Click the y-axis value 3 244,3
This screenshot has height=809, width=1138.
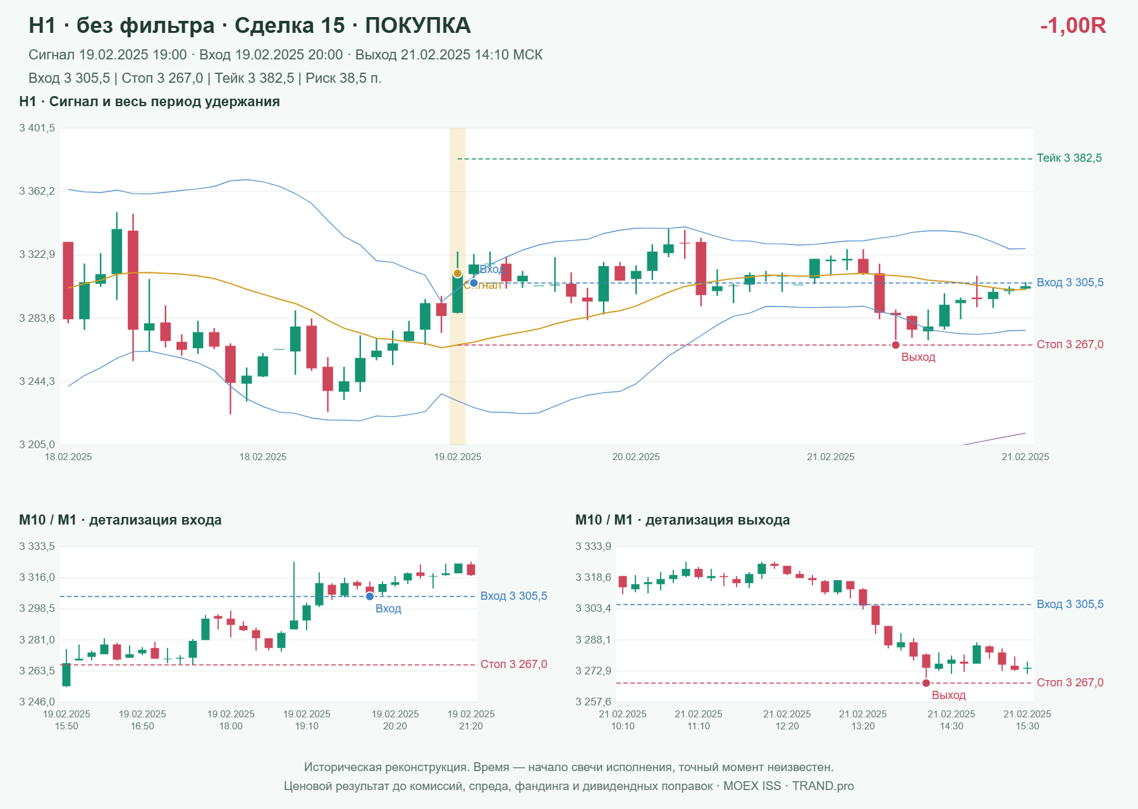click(37, 382)
